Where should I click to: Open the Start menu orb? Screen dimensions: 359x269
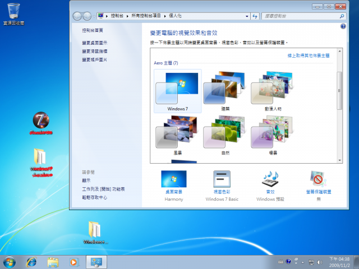(10, 262)
